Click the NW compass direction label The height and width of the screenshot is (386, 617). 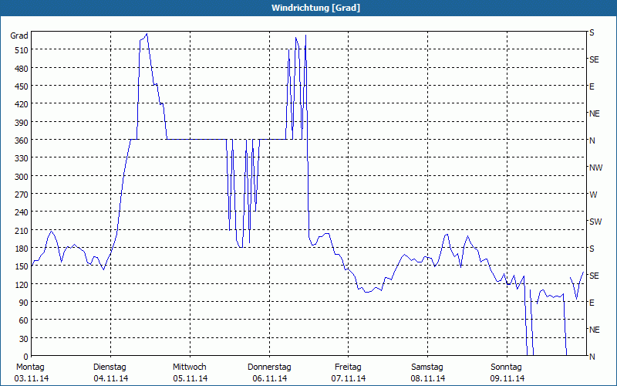pos(595,168)
